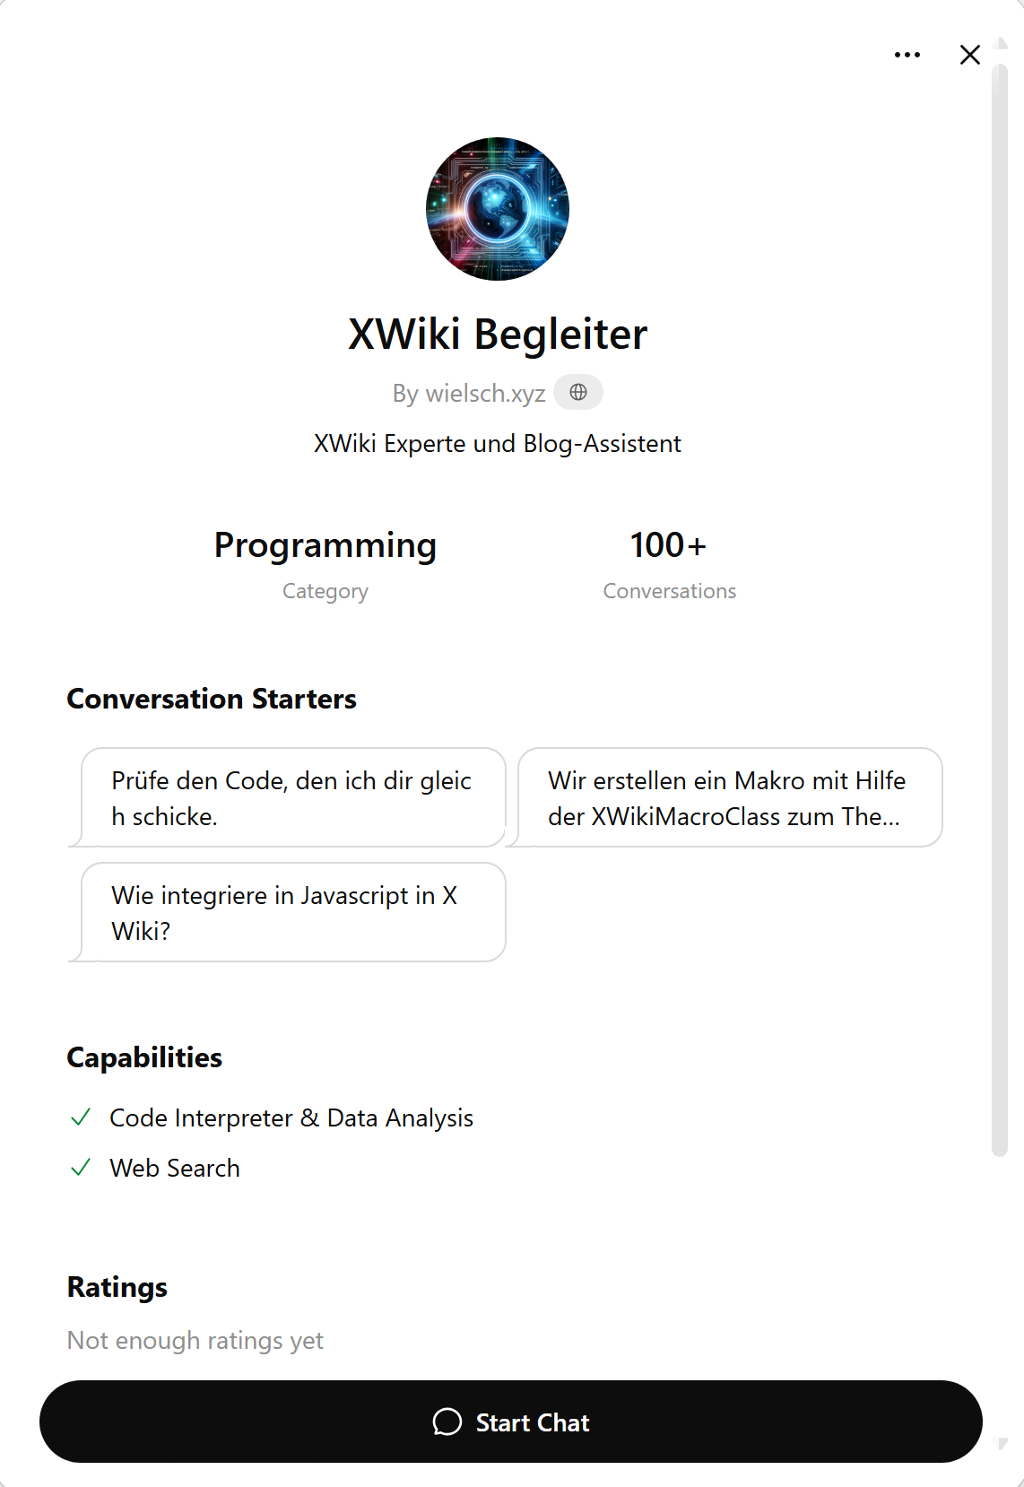Click the scrollbar up arrow

click(1002, 43)
